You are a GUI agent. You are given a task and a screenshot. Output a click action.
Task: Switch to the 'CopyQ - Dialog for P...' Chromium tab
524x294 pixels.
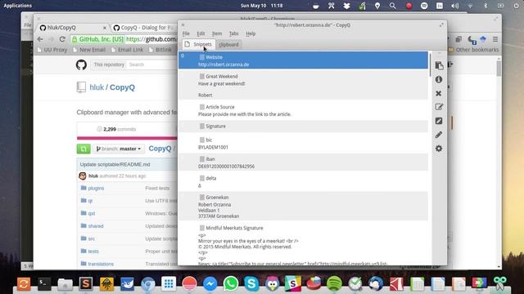pos(144,28)
